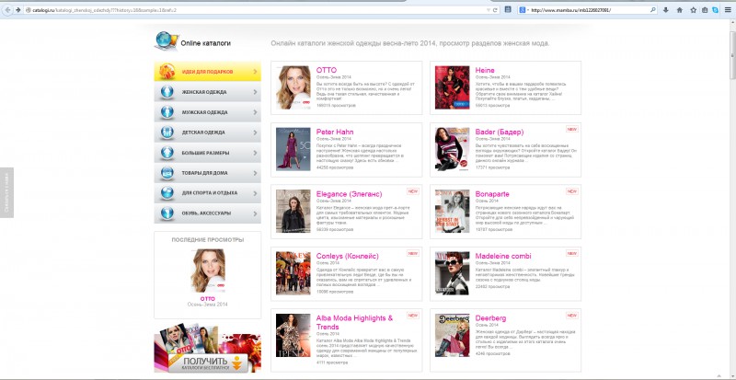Open Идеи для подарков menu item
Screen dimensions: 736x380
click(208, 72)
